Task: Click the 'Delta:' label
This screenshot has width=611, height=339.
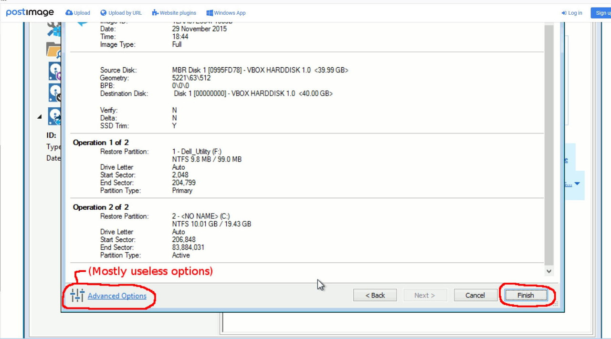Action: (108, 118)
